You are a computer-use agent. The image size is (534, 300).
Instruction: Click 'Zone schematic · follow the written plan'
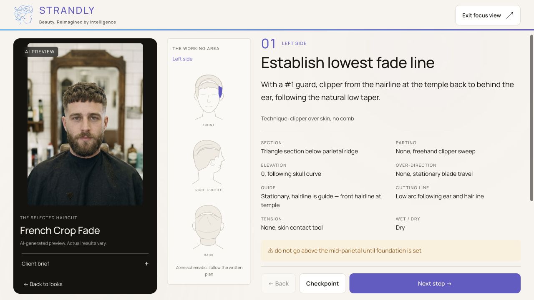pyautogui.click(x=209, y=271)
